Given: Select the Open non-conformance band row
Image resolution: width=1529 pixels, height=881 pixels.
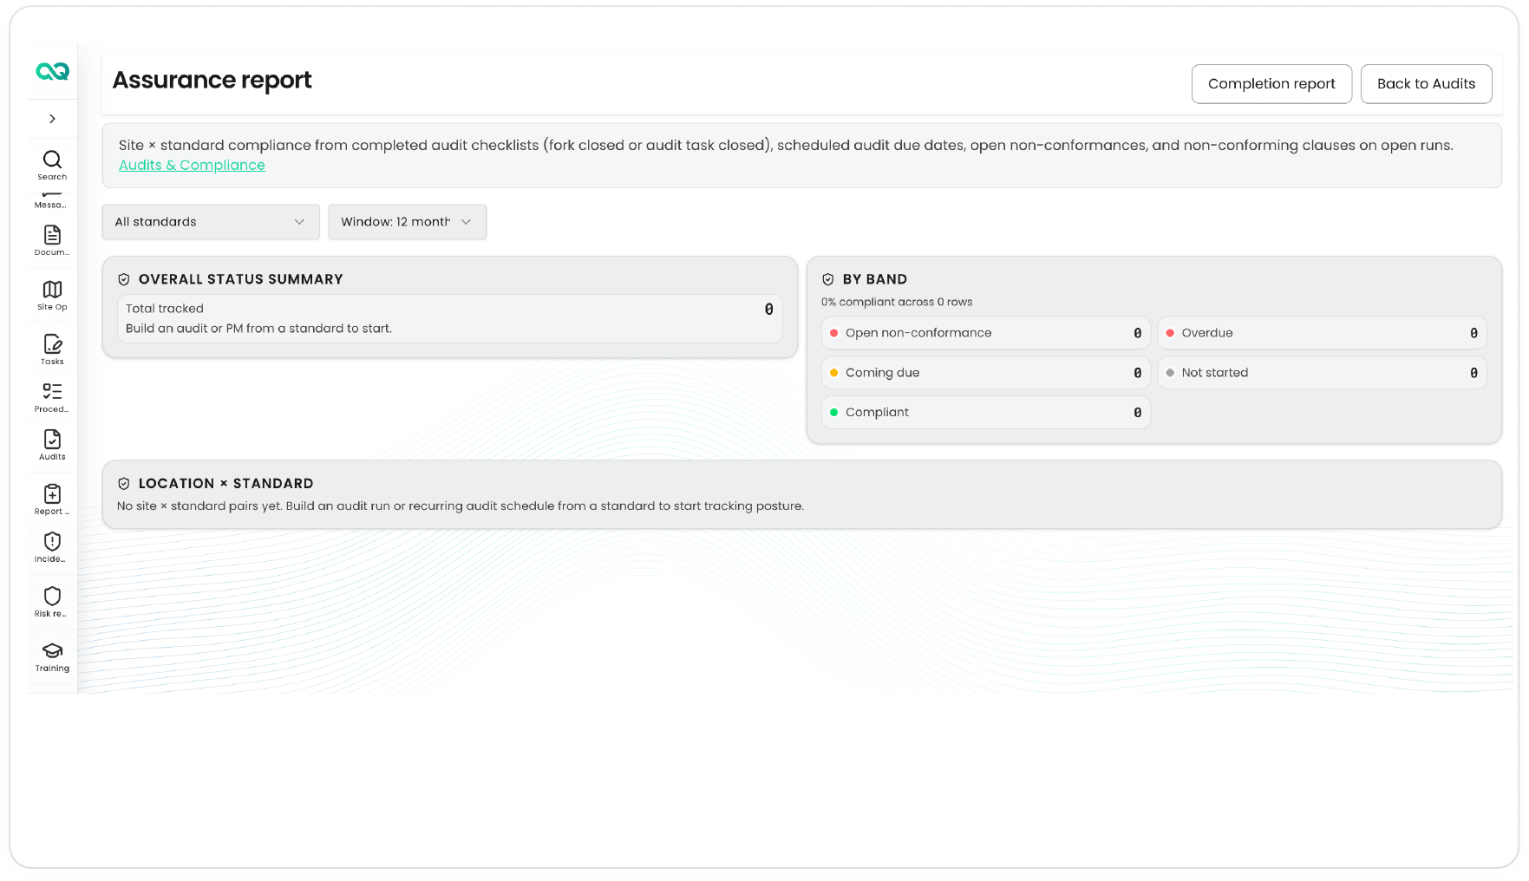Looking at the screenshot, I should 986,333.
